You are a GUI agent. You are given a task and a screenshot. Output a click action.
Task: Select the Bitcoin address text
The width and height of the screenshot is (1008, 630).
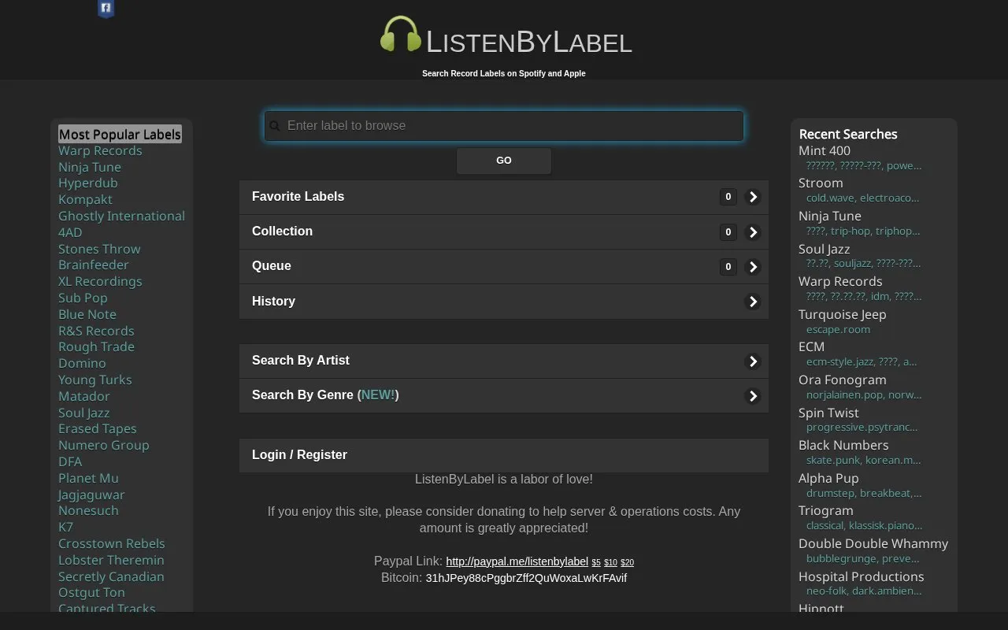click(x=526, y=578)
